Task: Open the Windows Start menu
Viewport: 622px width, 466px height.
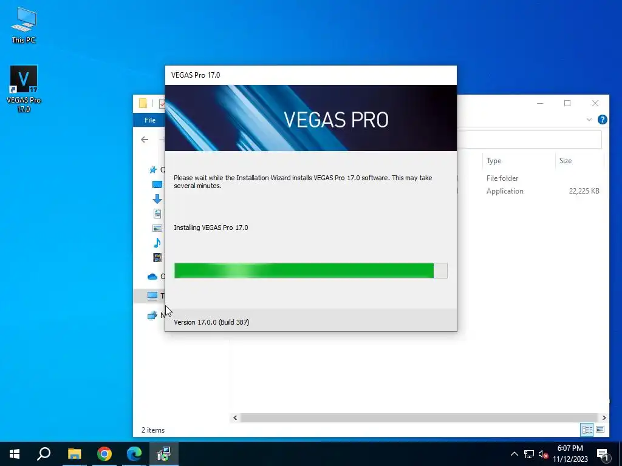Action: click(15, 454)
